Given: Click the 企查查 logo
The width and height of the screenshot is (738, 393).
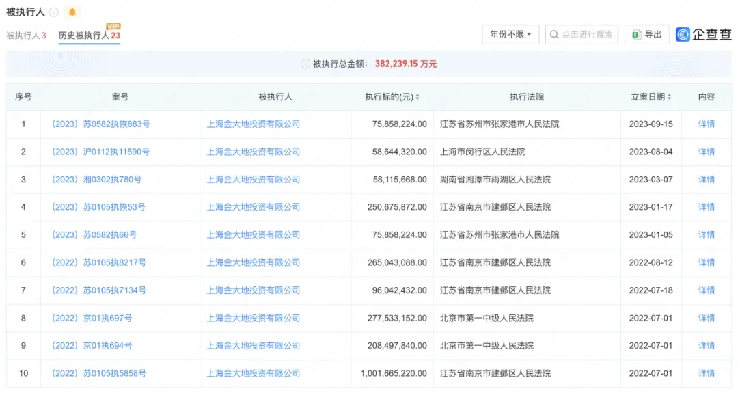Looking at the screenshot, I should coord(704,34).
